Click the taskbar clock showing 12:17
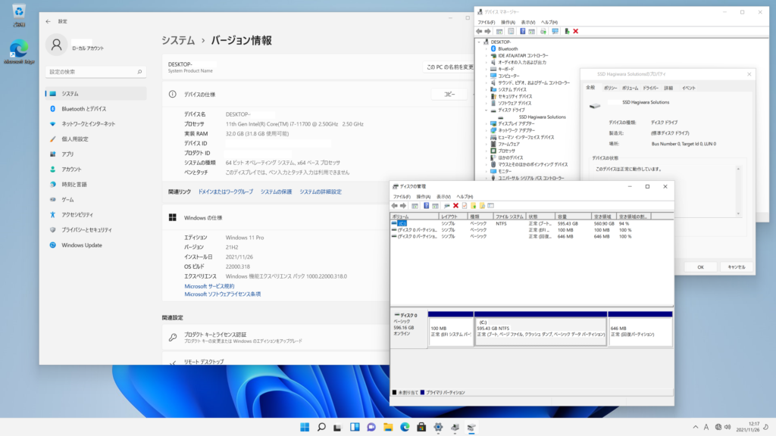 coord(748,427)
